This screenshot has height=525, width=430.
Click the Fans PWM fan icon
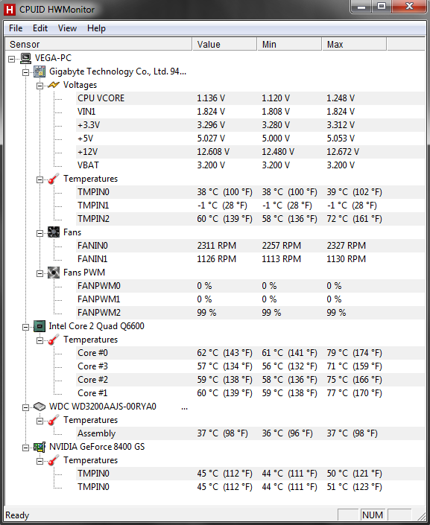(54, 273)
